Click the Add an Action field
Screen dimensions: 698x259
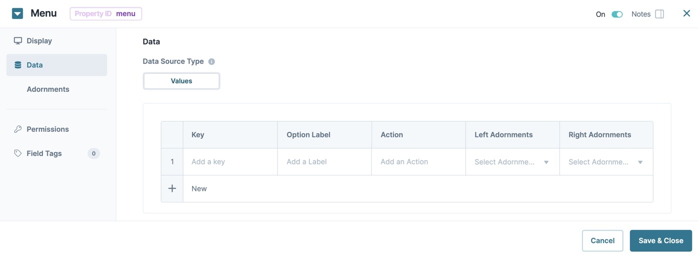click(418, 162)
